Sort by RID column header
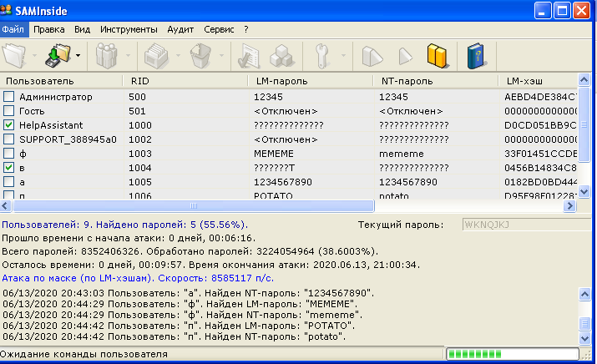Viewport: 597px width, 364px height. pos(186,81)
